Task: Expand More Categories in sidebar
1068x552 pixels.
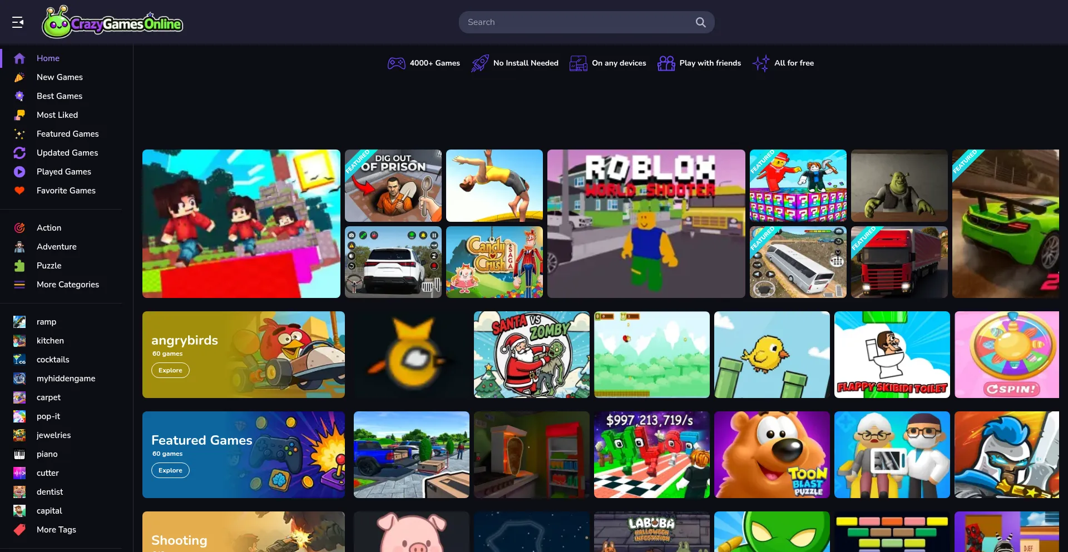Action: pyautogui.click(x=67, y=285)
